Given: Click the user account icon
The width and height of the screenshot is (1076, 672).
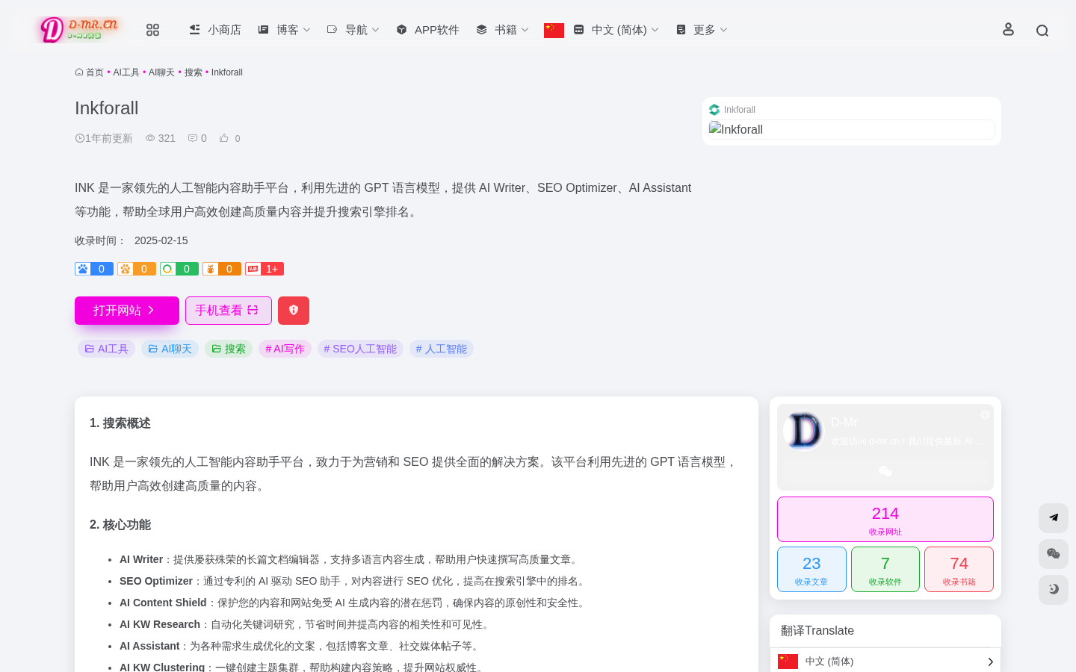Looking at the screenshot, I should pos(1008,29).
